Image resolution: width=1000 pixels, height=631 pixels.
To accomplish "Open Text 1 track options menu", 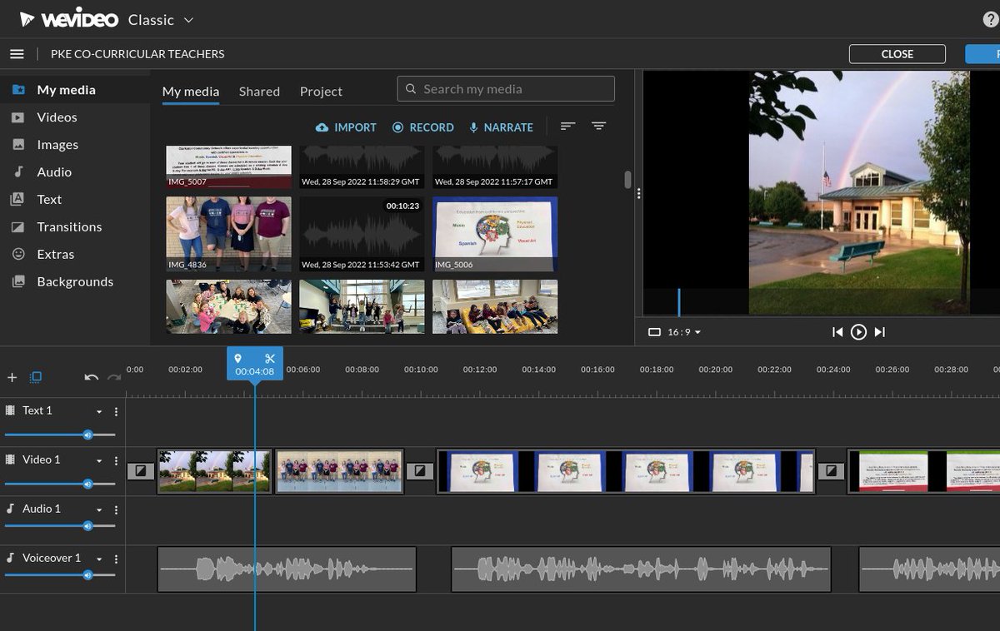I will click(116, 410).
